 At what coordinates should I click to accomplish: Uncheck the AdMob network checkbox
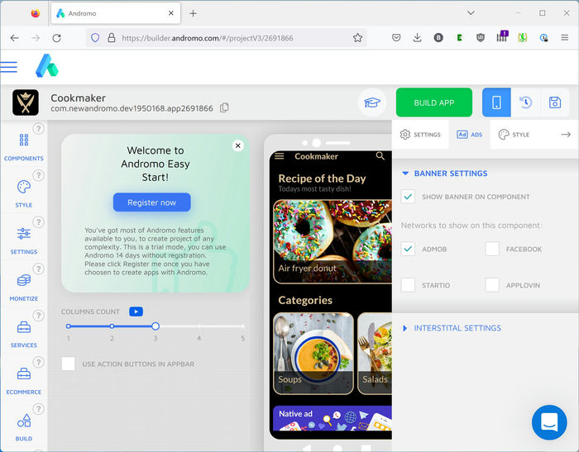click(408, 249)
